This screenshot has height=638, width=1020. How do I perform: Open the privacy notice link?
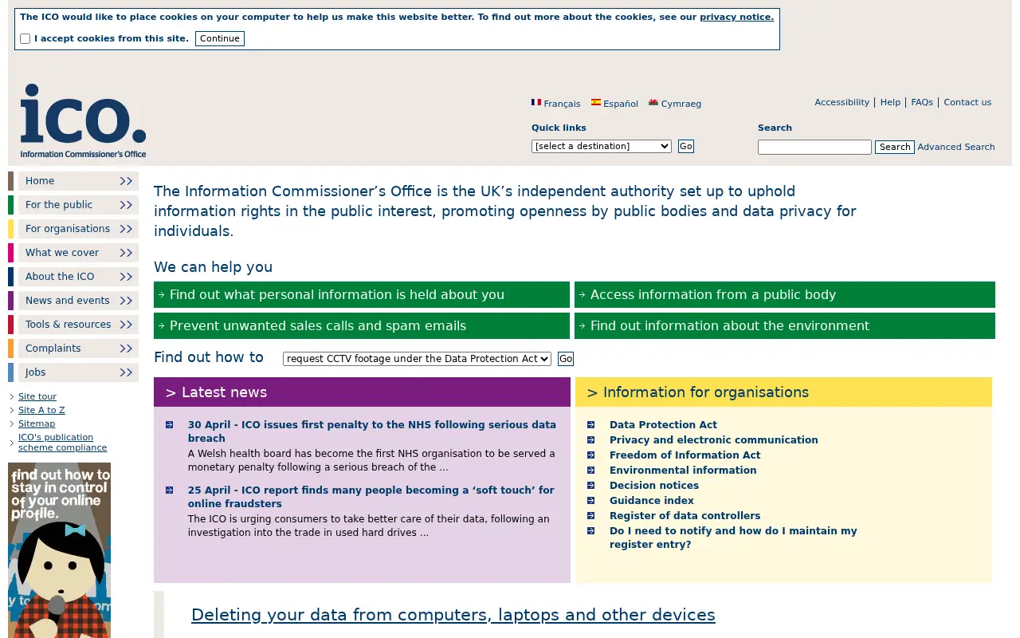736,17
